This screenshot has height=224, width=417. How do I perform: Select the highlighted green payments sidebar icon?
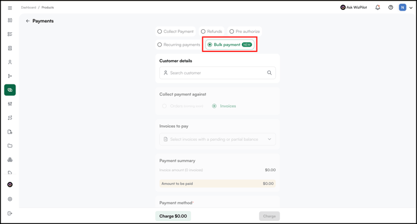[10, 90]
